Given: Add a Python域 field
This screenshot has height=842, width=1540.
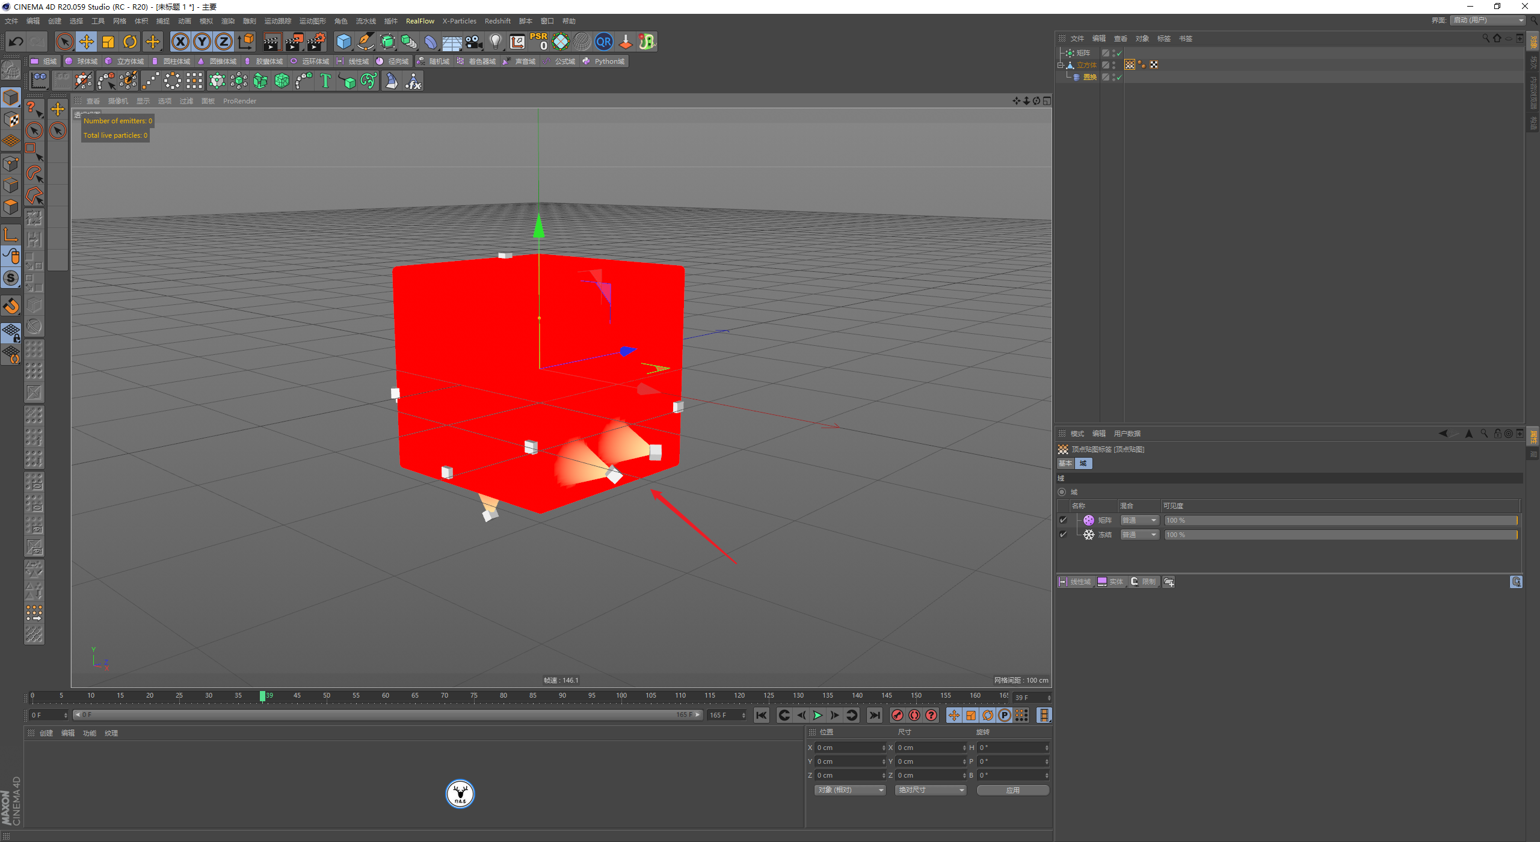Looking at the screenshot, I should coord(604,61).
